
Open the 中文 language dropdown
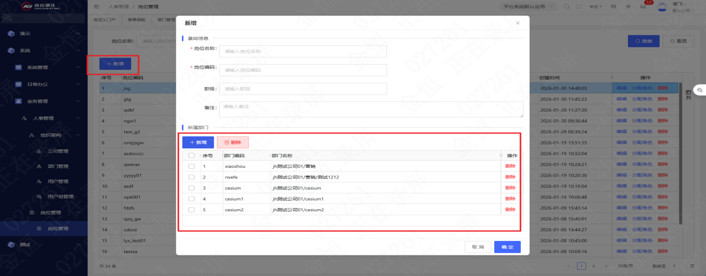click(596, 7)
